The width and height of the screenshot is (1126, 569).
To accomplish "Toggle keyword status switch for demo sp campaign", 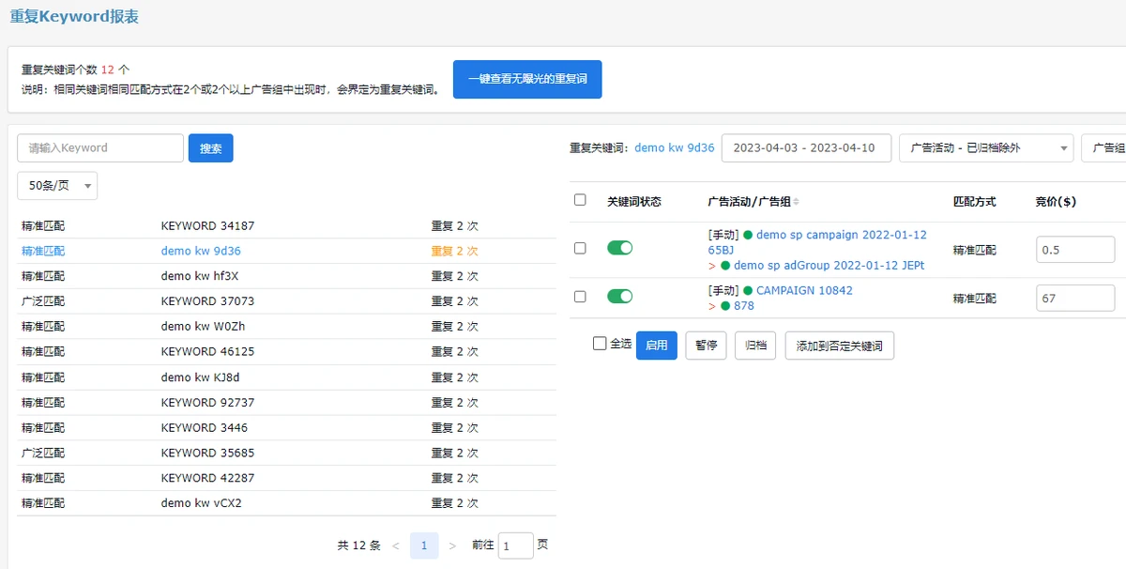I will [619, 248].
